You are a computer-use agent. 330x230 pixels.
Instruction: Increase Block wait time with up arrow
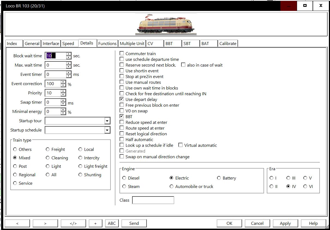69,54
